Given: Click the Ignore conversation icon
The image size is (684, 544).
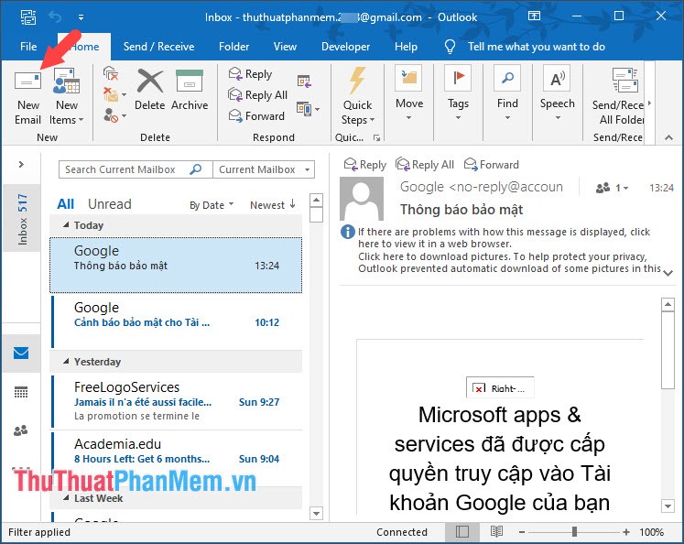Looking at the screenshot, I should pos(111,74).
